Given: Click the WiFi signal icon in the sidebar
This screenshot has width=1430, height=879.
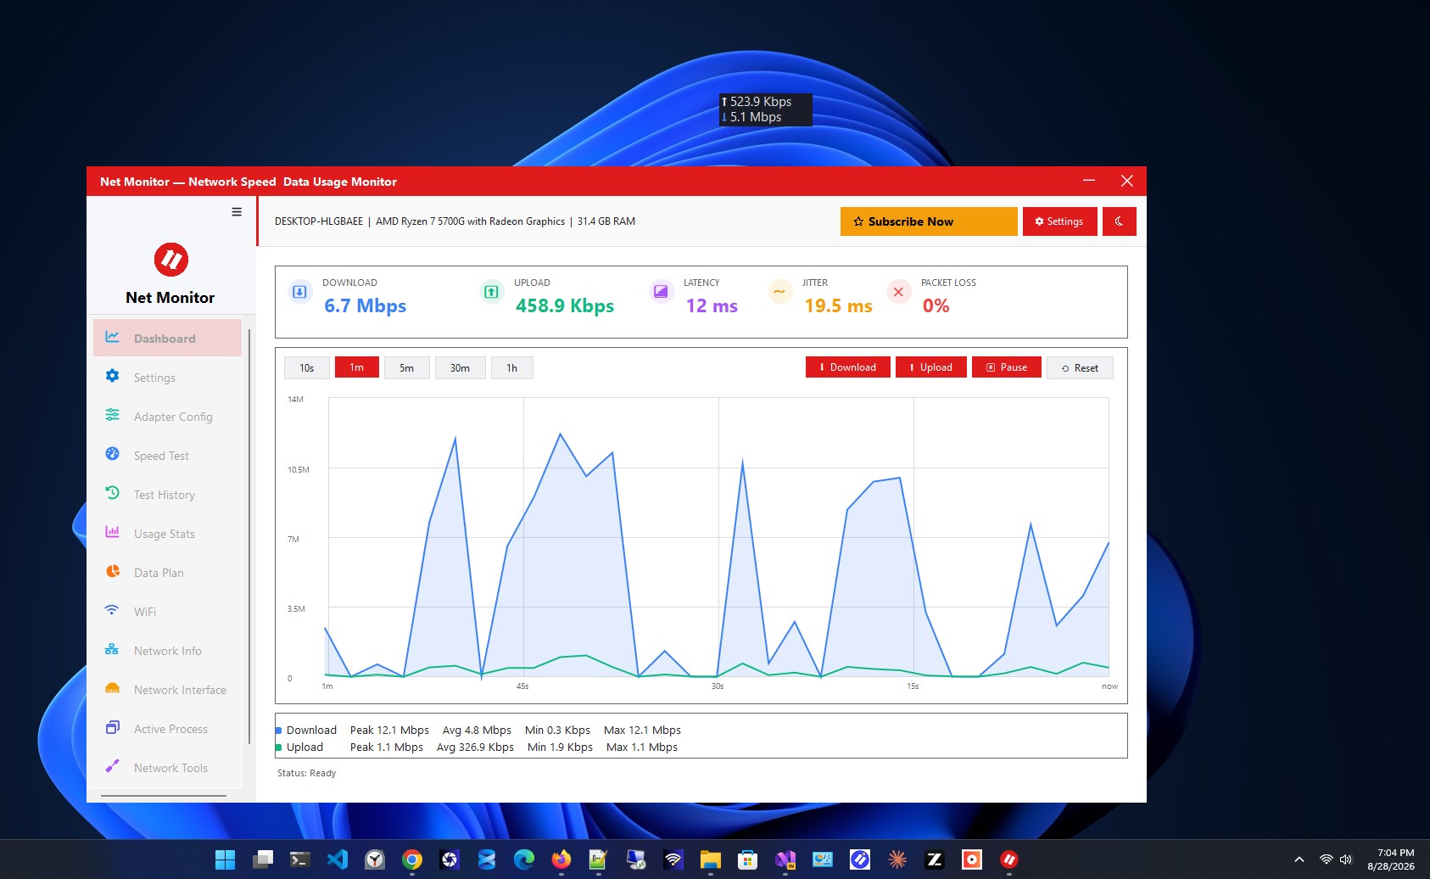Looking at the screenshot, I should (x=112, y=610).
